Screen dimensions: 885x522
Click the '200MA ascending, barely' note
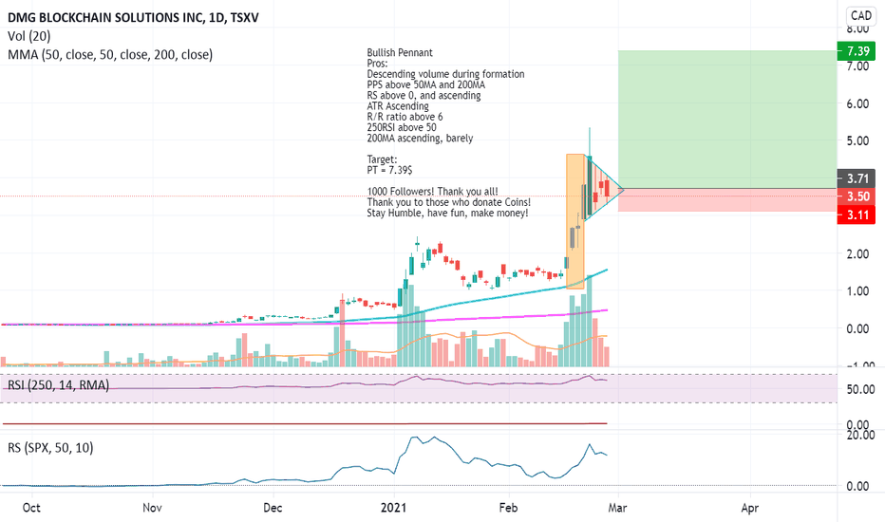pyautogui.click(x=420, y=139)
